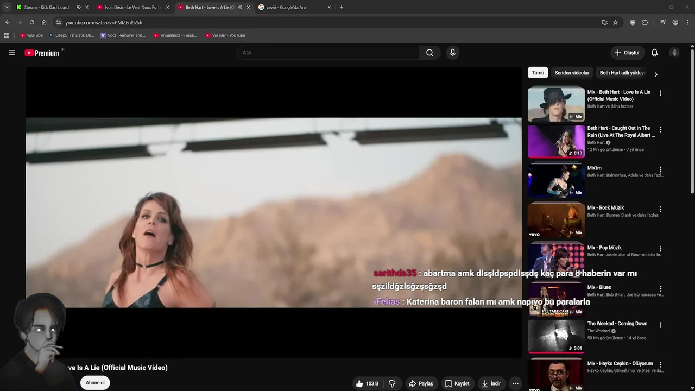Click the YouTube Ara search field

tap(328, 53)
